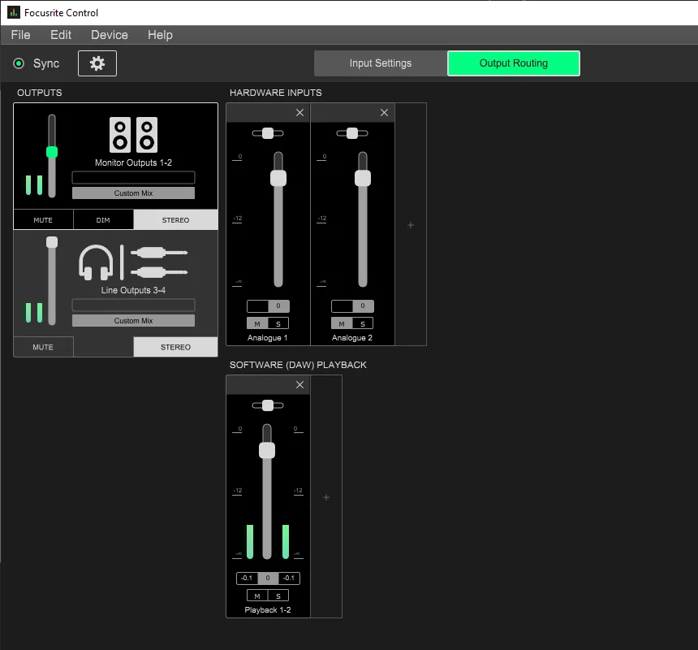Toggle STEREO for Line Outputs 3-4
Viewport: 698px width, 650px height.
(x=176, y=347)
